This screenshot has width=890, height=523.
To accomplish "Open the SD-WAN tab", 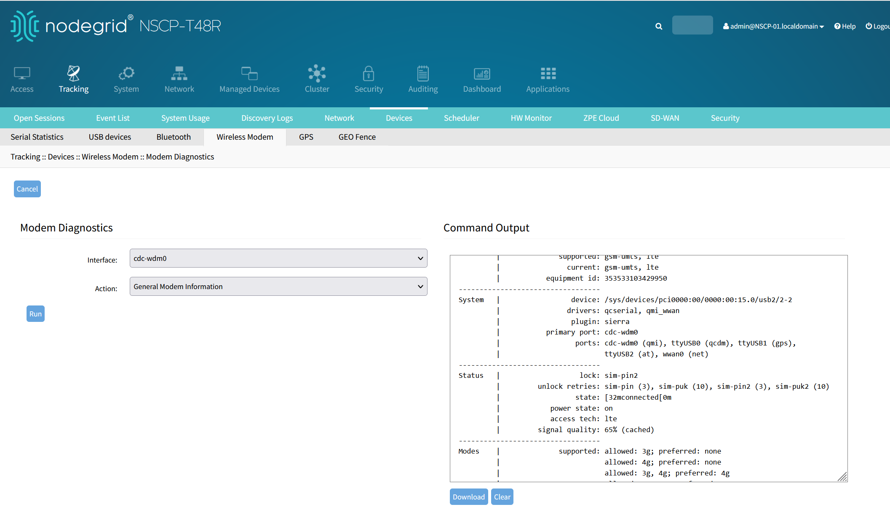I will (665, 118).
